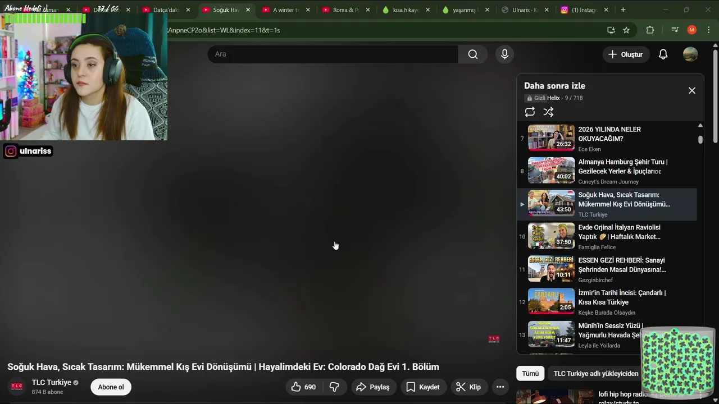The height and width of the screenshot is (404, 719).
Task: Close the kısa hikaye tab
Action: 427,10
